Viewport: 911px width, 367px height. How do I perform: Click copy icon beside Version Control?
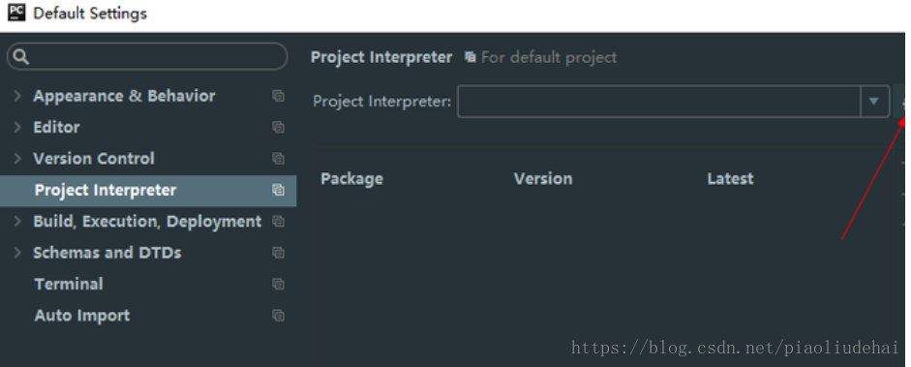coord(278,159)
